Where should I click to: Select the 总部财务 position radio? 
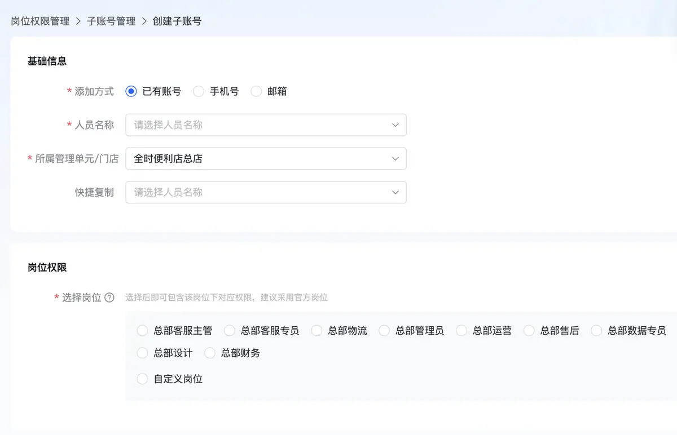tap(210, 353)
